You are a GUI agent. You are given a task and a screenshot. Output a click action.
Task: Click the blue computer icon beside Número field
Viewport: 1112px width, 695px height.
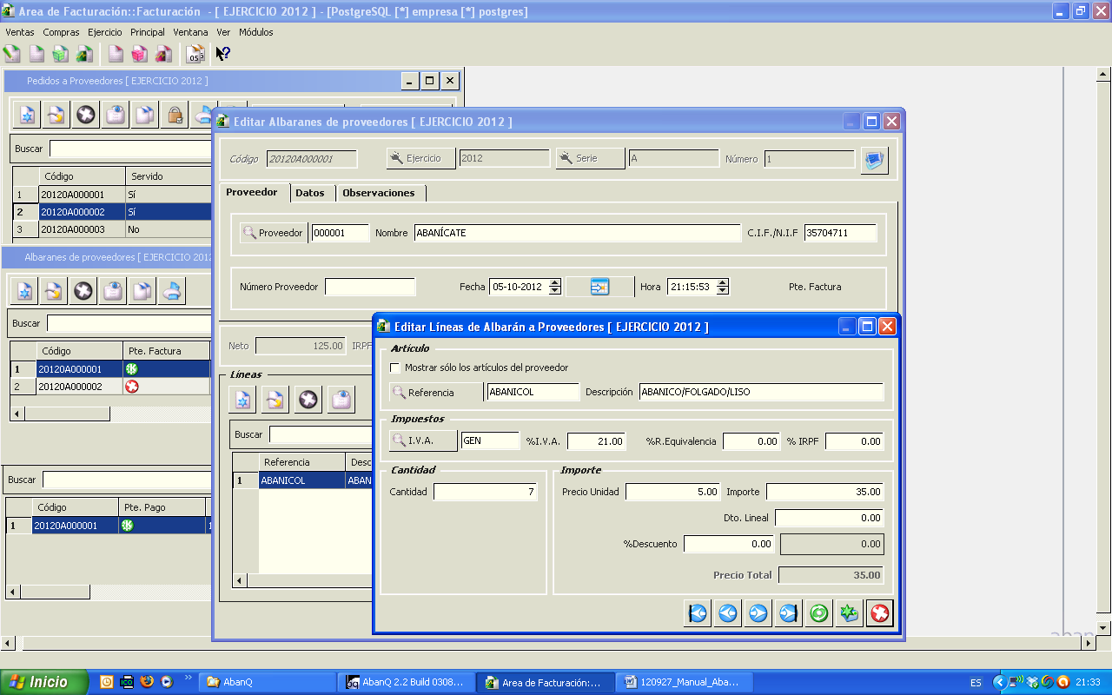[x=875, y=160]
